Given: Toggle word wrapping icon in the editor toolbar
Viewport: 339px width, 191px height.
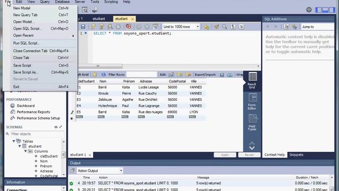Looking at the screenshot, I should pyautogui.click(x=242, y=27).
